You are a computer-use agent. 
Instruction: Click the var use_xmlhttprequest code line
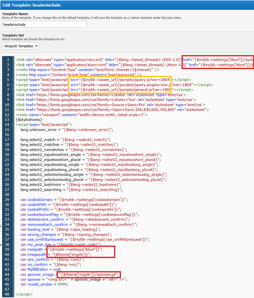click(85, 240)
